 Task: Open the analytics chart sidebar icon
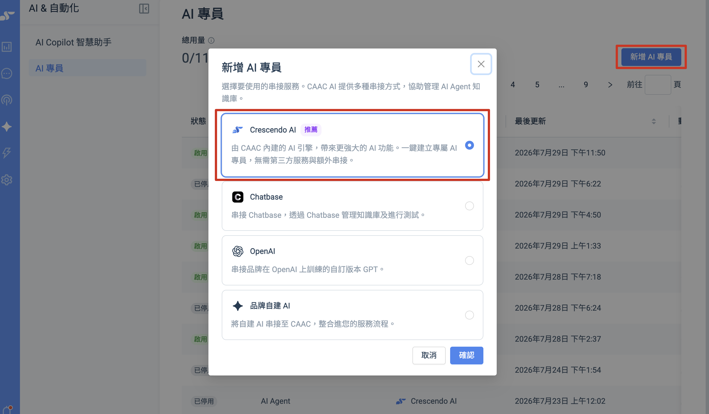point(7,47)
